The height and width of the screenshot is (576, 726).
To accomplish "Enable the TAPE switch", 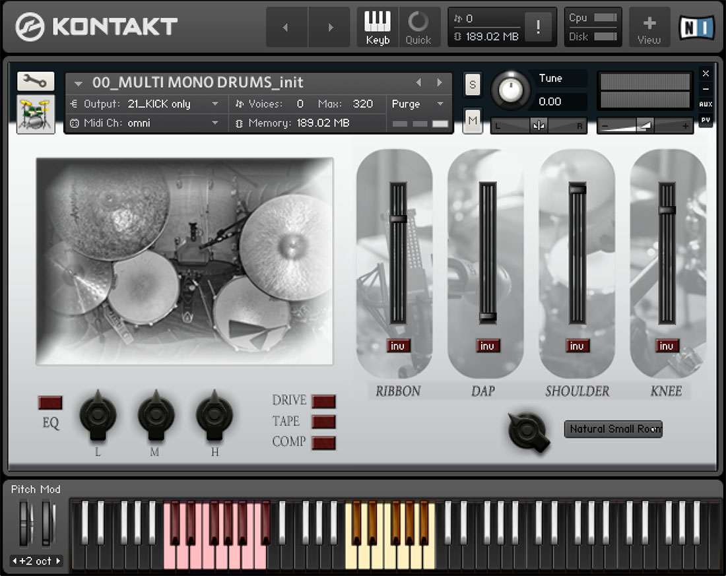I will pos(323,422).
